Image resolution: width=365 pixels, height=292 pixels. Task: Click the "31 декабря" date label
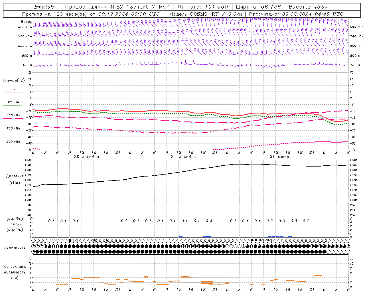[184, 157]
